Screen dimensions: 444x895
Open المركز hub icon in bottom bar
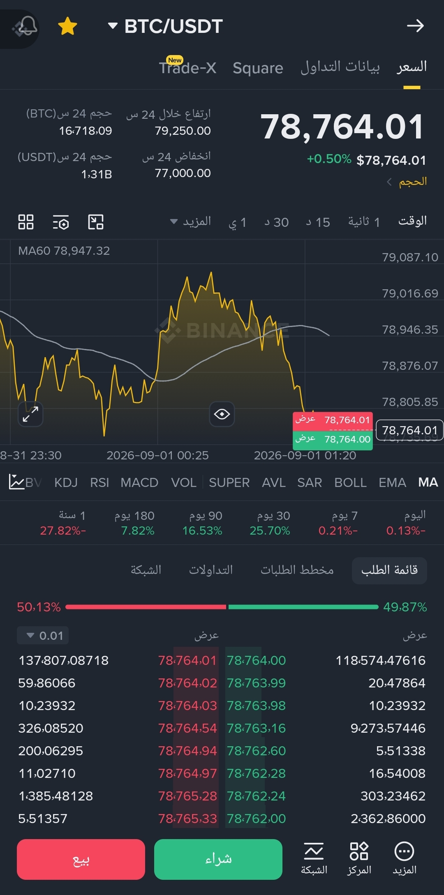359,858
